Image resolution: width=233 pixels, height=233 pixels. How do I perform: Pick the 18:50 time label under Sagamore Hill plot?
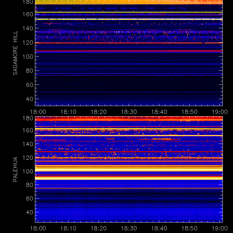(x=190, y=112)
